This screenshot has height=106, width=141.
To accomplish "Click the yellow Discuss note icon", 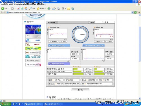I will 69,8.
